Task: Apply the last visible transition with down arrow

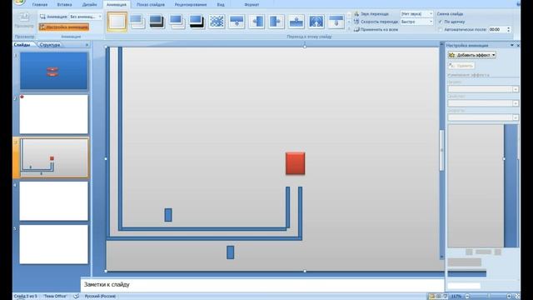Action: point(336,22)
